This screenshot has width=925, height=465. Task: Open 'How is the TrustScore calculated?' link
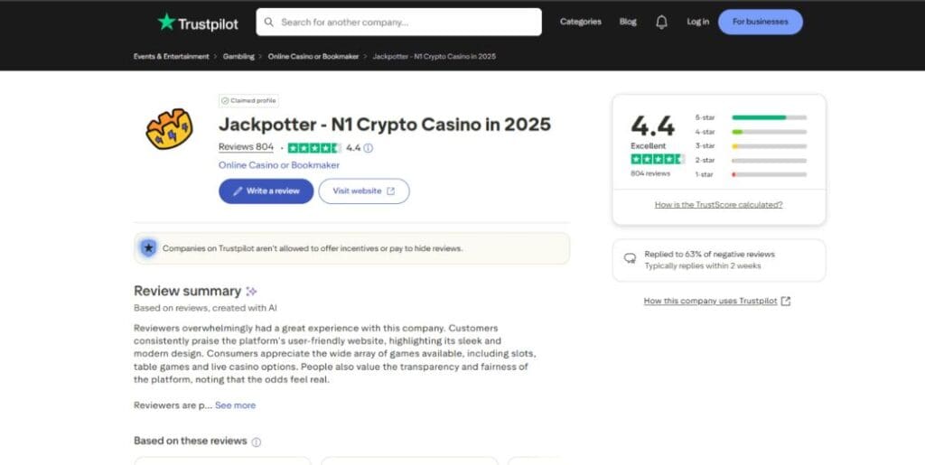[x=718, y=205]
